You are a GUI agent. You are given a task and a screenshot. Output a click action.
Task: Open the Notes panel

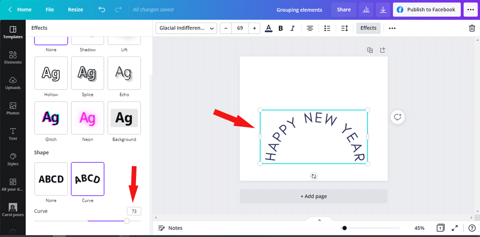pyautogui.click(x=170, y=228)
